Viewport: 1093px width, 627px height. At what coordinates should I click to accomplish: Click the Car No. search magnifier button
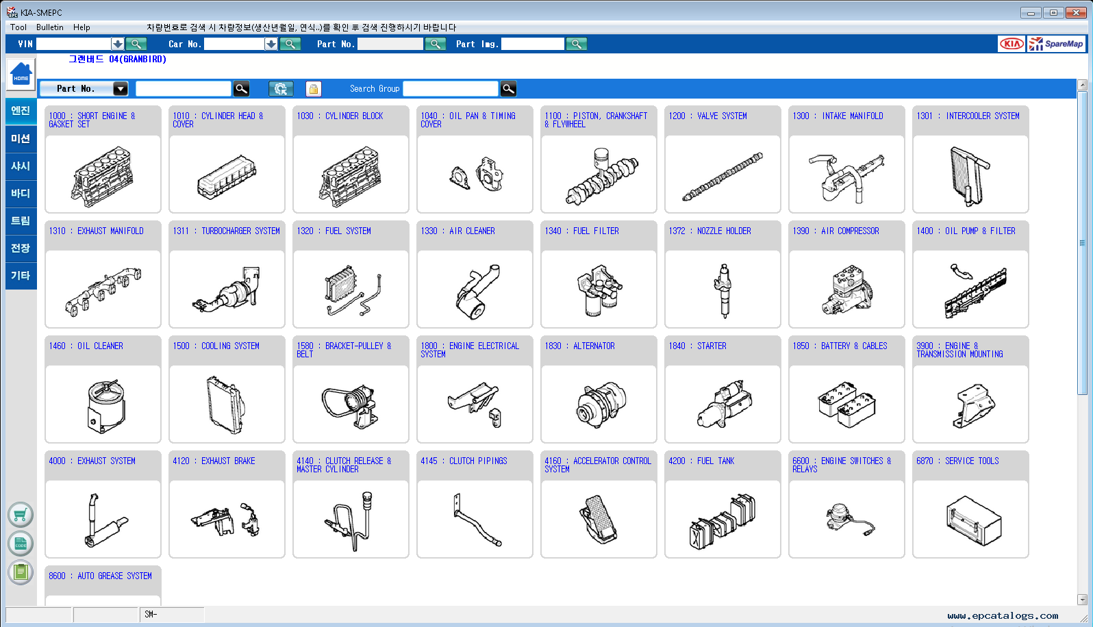click(x=290, y=44)
